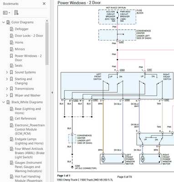
Task: Close the Bookmarks panel
Action: point(44,4)
